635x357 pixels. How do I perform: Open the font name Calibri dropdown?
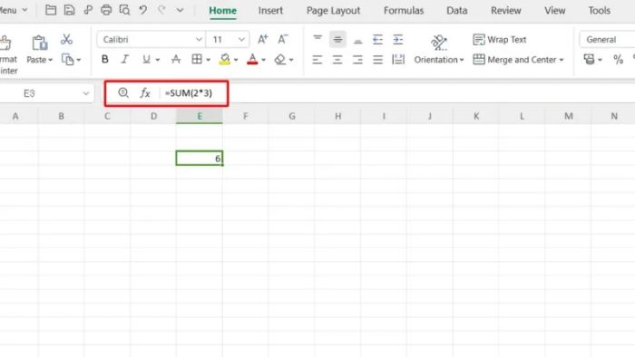[199, 40]
